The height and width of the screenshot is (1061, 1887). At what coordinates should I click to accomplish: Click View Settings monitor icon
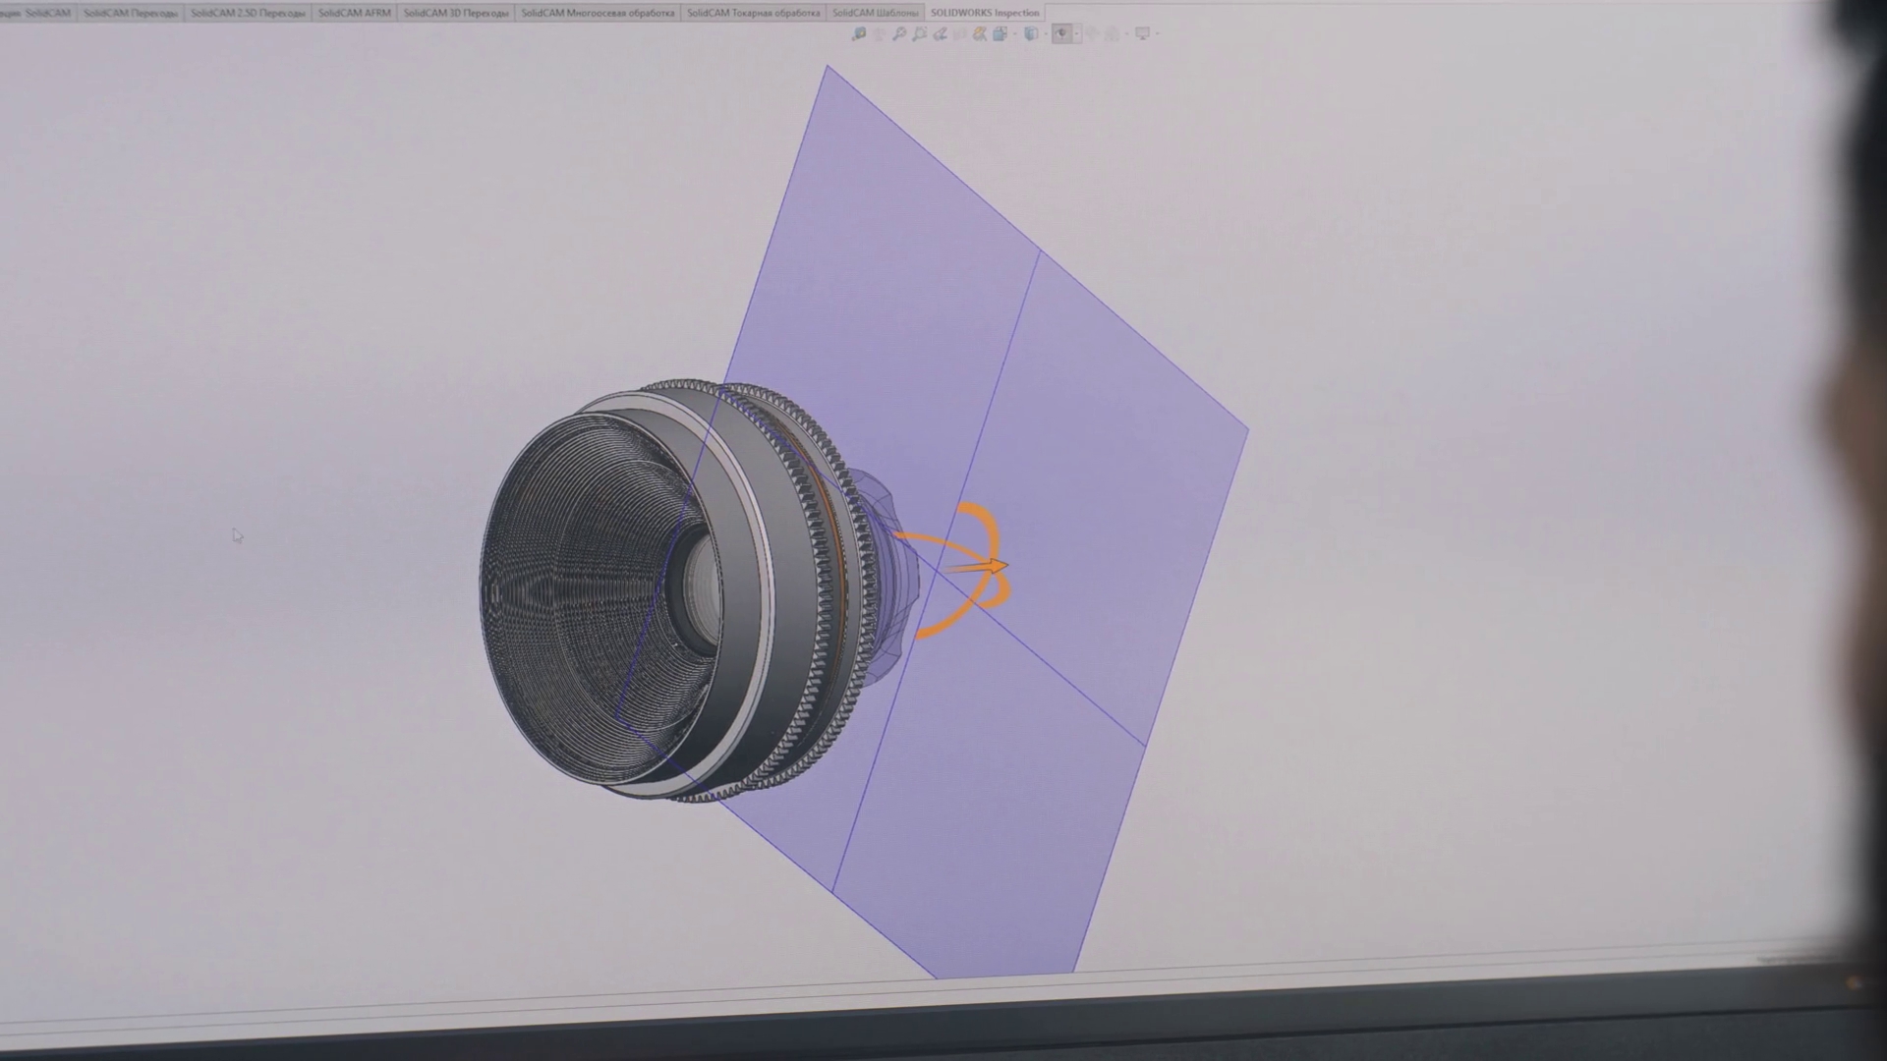[x=1143, y=33]
